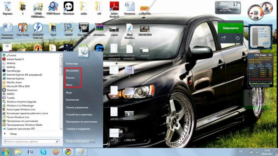Open CPUID HWMonitor desktop shortcut

click(38, 10)
